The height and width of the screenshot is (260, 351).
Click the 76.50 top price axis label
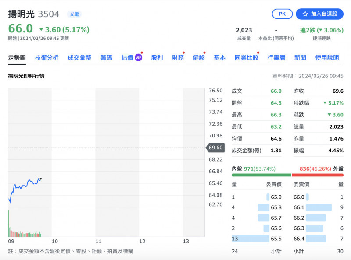pyautogui.click(x=215, y=91)
